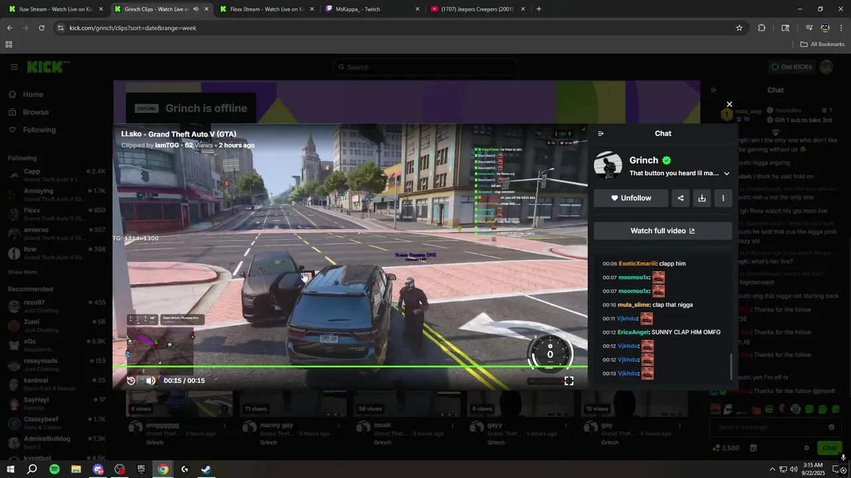Expand Show More in Following

[x=23, y=272]
